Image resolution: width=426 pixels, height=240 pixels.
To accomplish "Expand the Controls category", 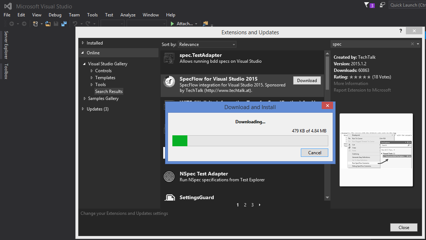I will click(x=103, y=70).
